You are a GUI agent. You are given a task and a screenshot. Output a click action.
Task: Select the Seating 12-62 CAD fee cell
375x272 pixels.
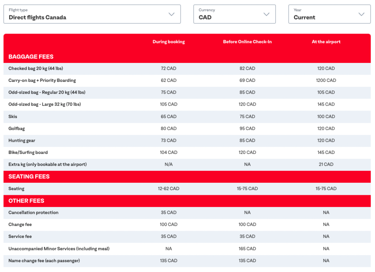click(x=168, y=189)
